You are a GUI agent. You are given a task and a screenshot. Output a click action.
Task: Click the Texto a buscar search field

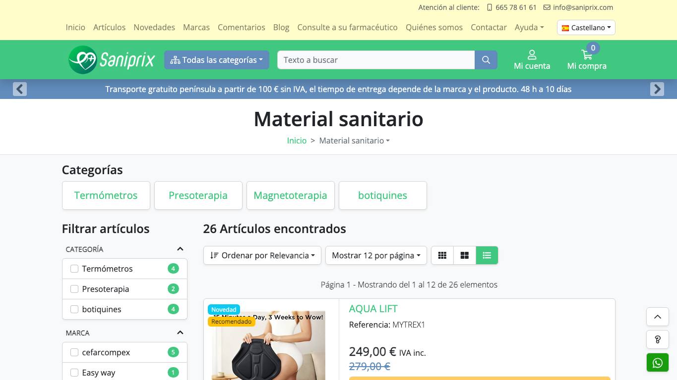(x=376, y=60)
